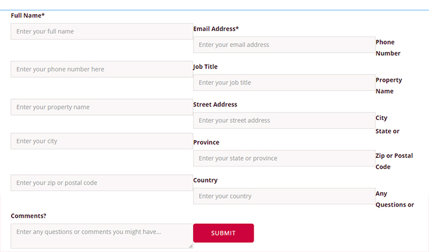This screenshot has width=429, height=252.
Task: Focus the questions or comments textarea
Action: [102, 236]
